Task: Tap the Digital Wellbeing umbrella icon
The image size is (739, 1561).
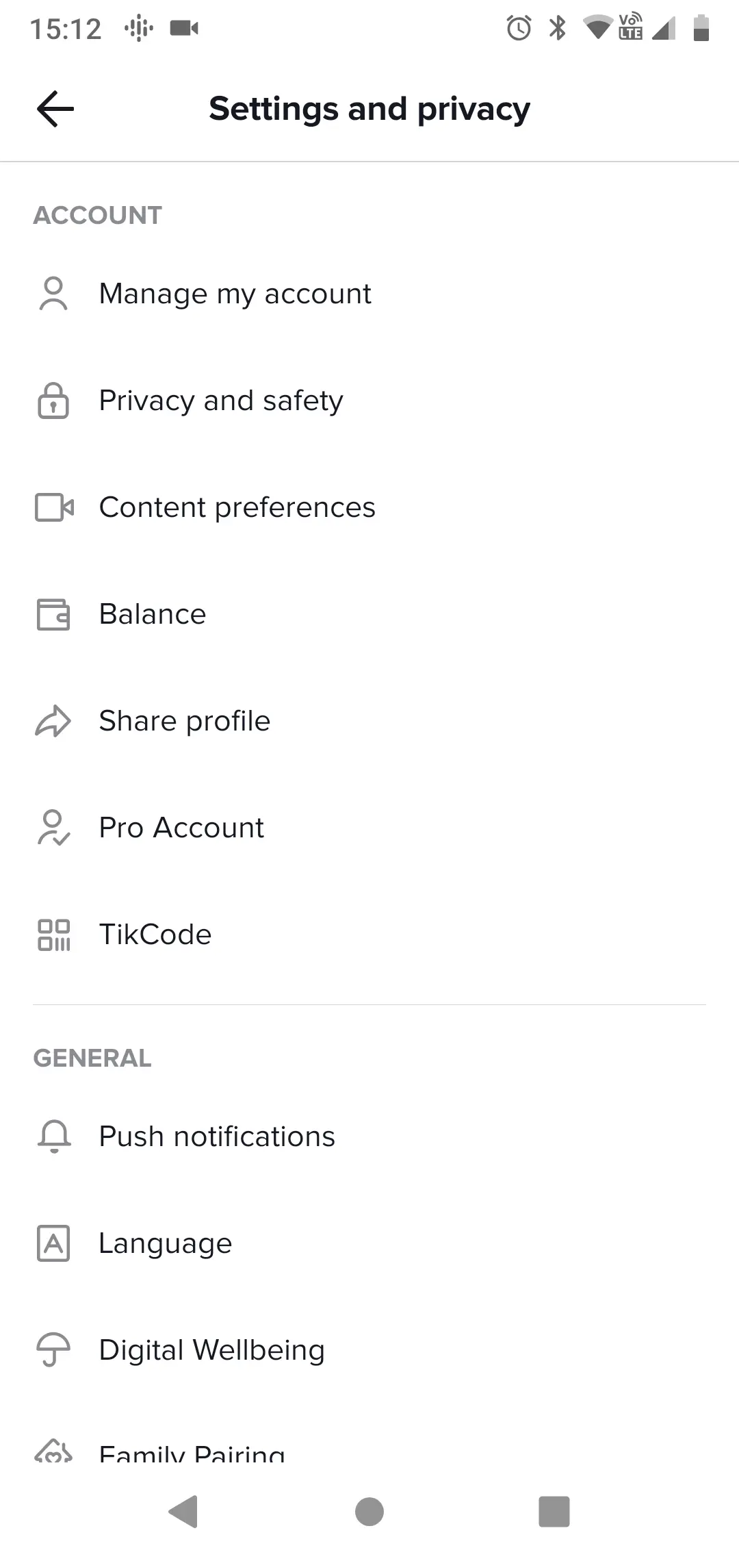Action: [x=53, y=1350]
